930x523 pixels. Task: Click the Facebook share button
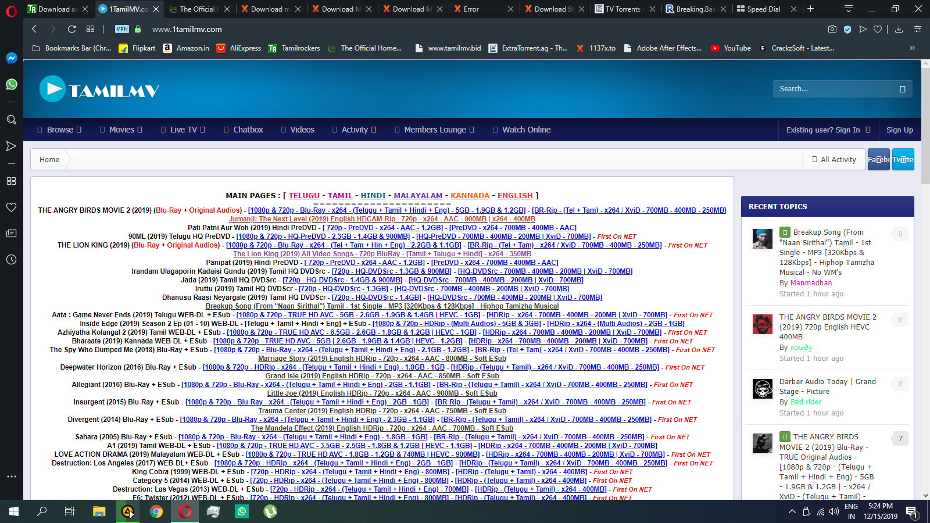(x=879, y=159)
